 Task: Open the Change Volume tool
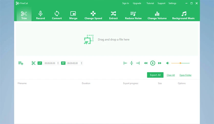click(157, 15)
